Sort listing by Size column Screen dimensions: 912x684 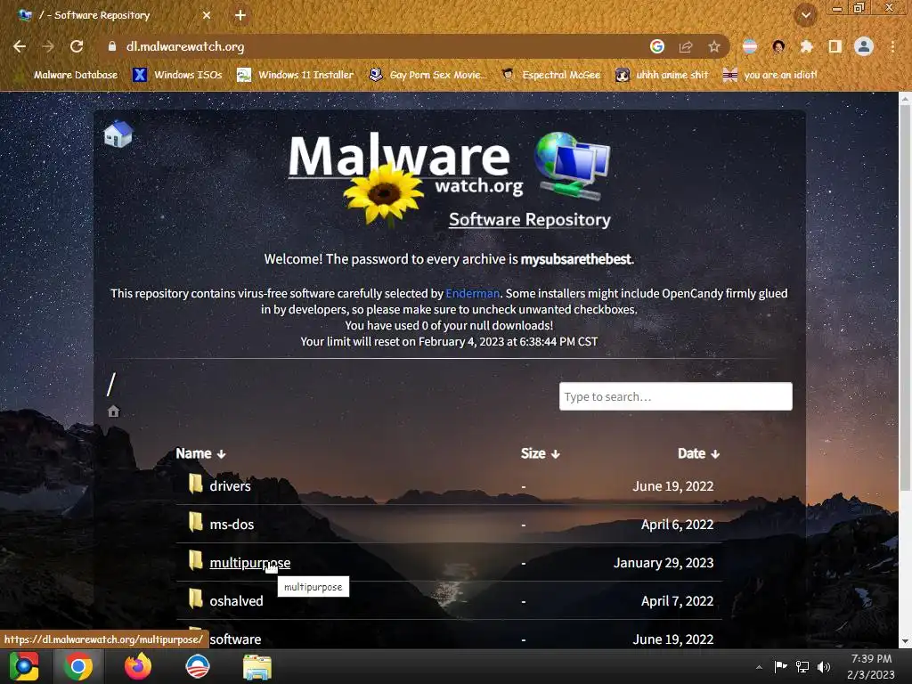541,453
